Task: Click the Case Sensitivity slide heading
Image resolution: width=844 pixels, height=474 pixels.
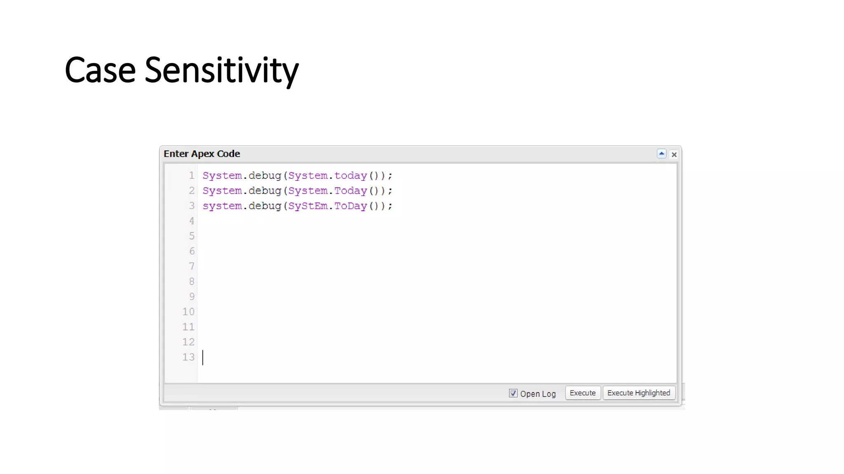Action: [x=182, y=70]
